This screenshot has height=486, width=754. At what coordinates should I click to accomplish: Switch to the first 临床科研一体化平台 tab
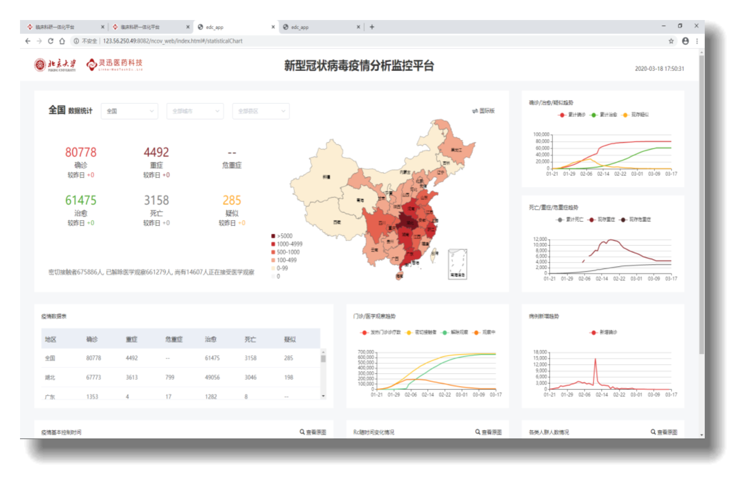click(x=60, y=27)
